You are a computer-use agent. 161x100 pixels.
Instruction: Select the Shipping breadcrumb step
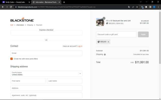tap(30, 25)
